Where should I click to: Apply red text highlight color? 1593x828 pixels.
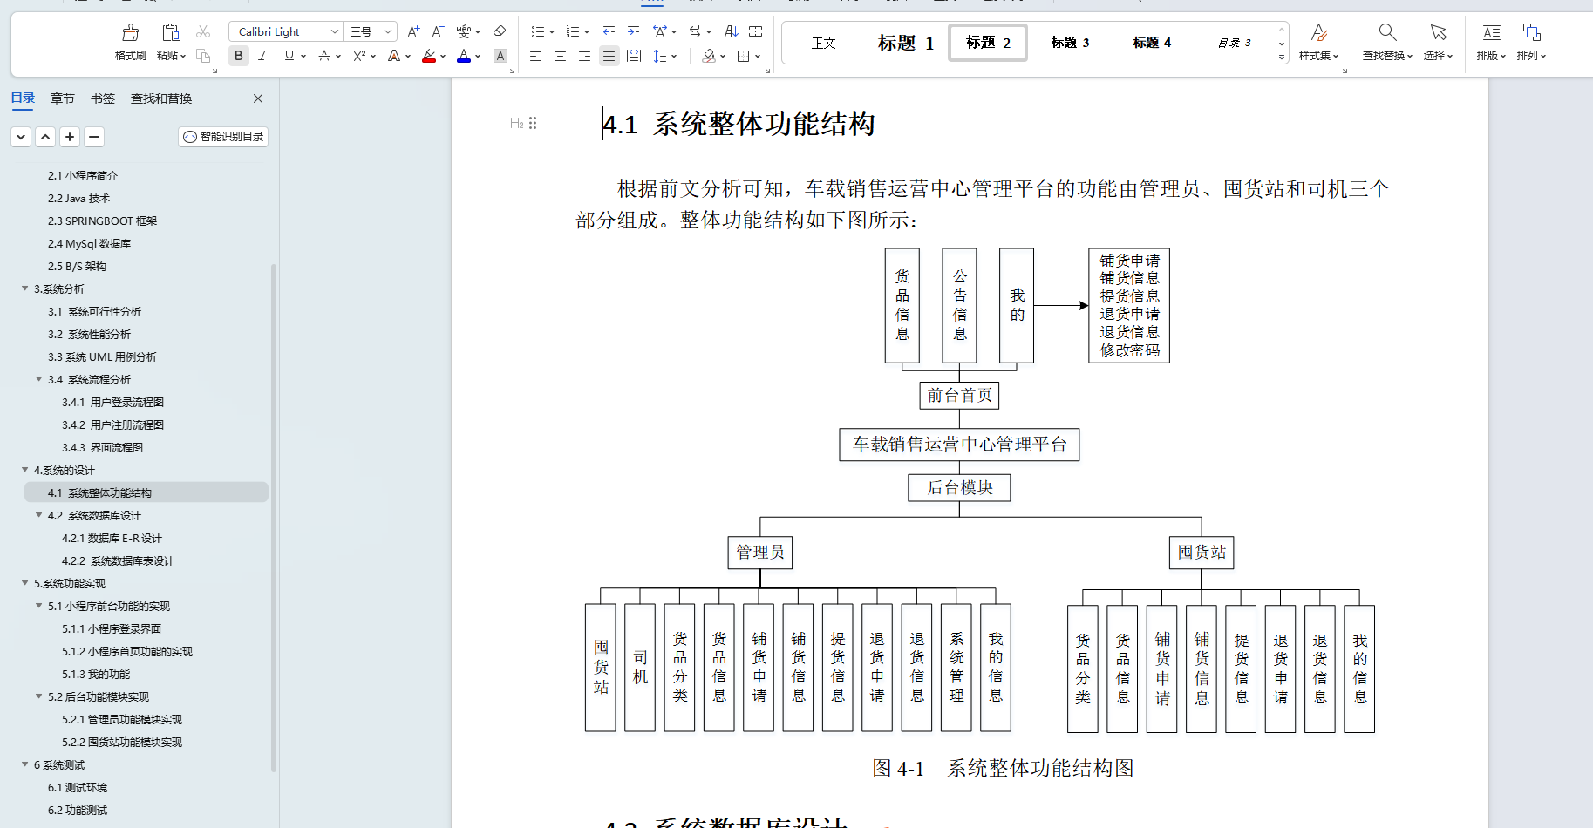click(x=428, y=56)
